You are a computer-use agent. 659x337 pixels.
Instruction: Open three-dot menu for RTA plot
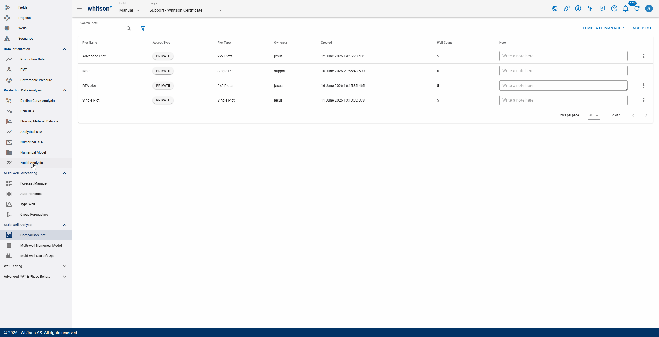pos(644,86)
